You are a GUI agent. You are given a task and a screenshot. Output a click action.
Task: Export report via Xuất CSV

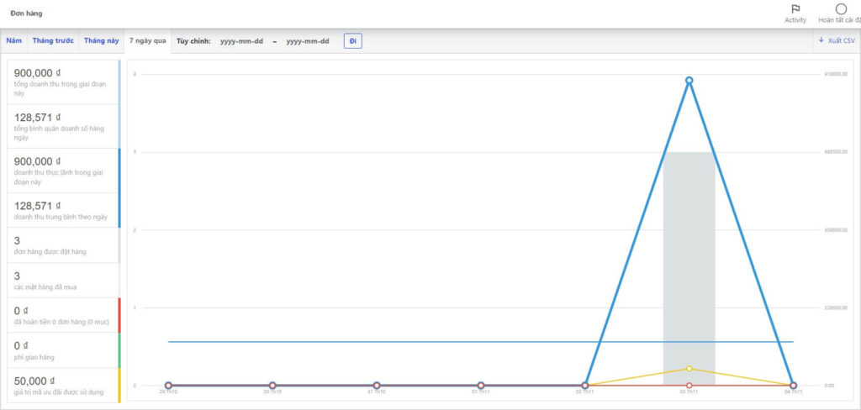pos(837,40)
